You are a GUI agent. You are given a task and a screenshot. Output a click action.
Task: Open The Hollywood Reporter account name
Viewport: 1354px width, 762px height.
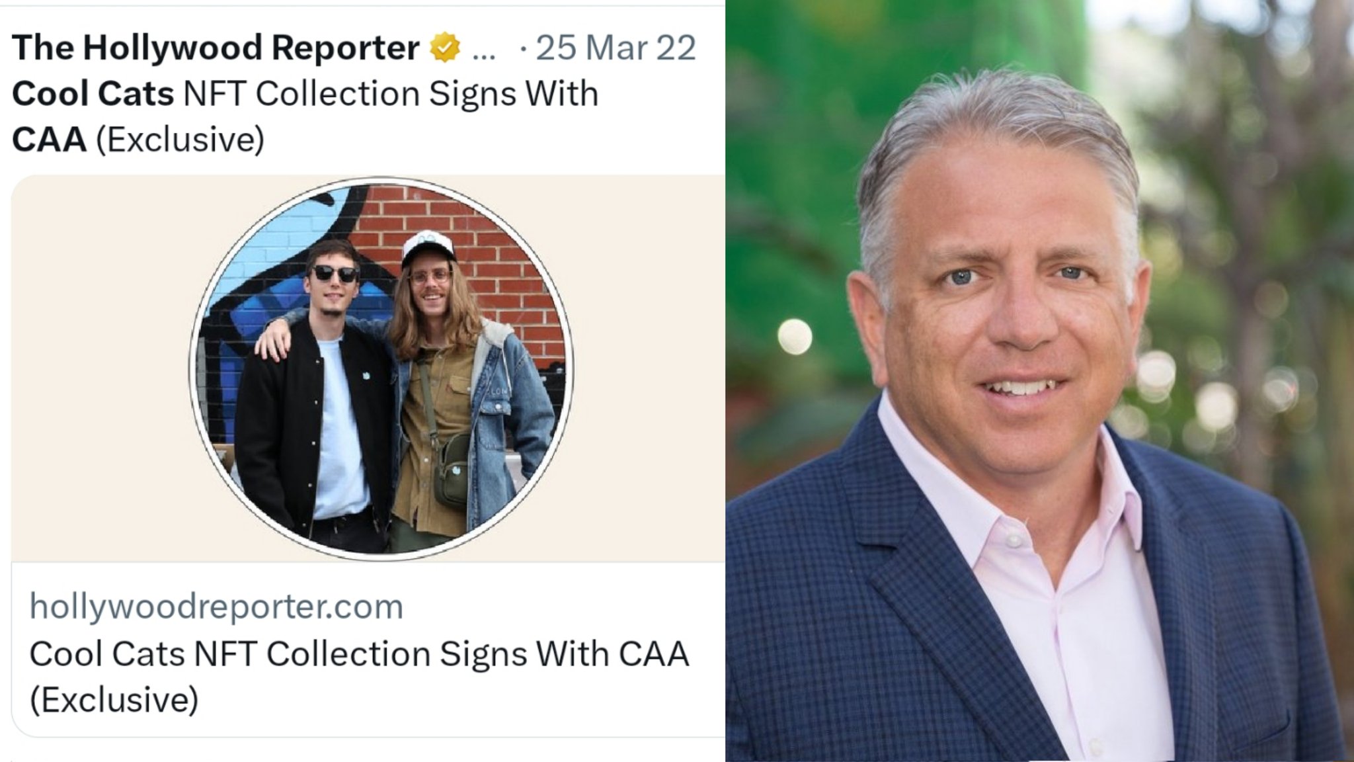[216, 48]
